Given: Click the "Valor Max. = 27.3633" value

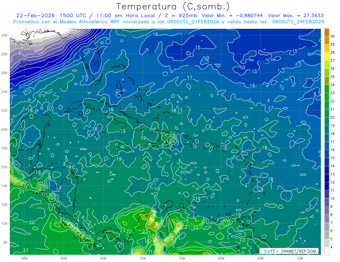Looking at the screenshot, I should [296, 16].
